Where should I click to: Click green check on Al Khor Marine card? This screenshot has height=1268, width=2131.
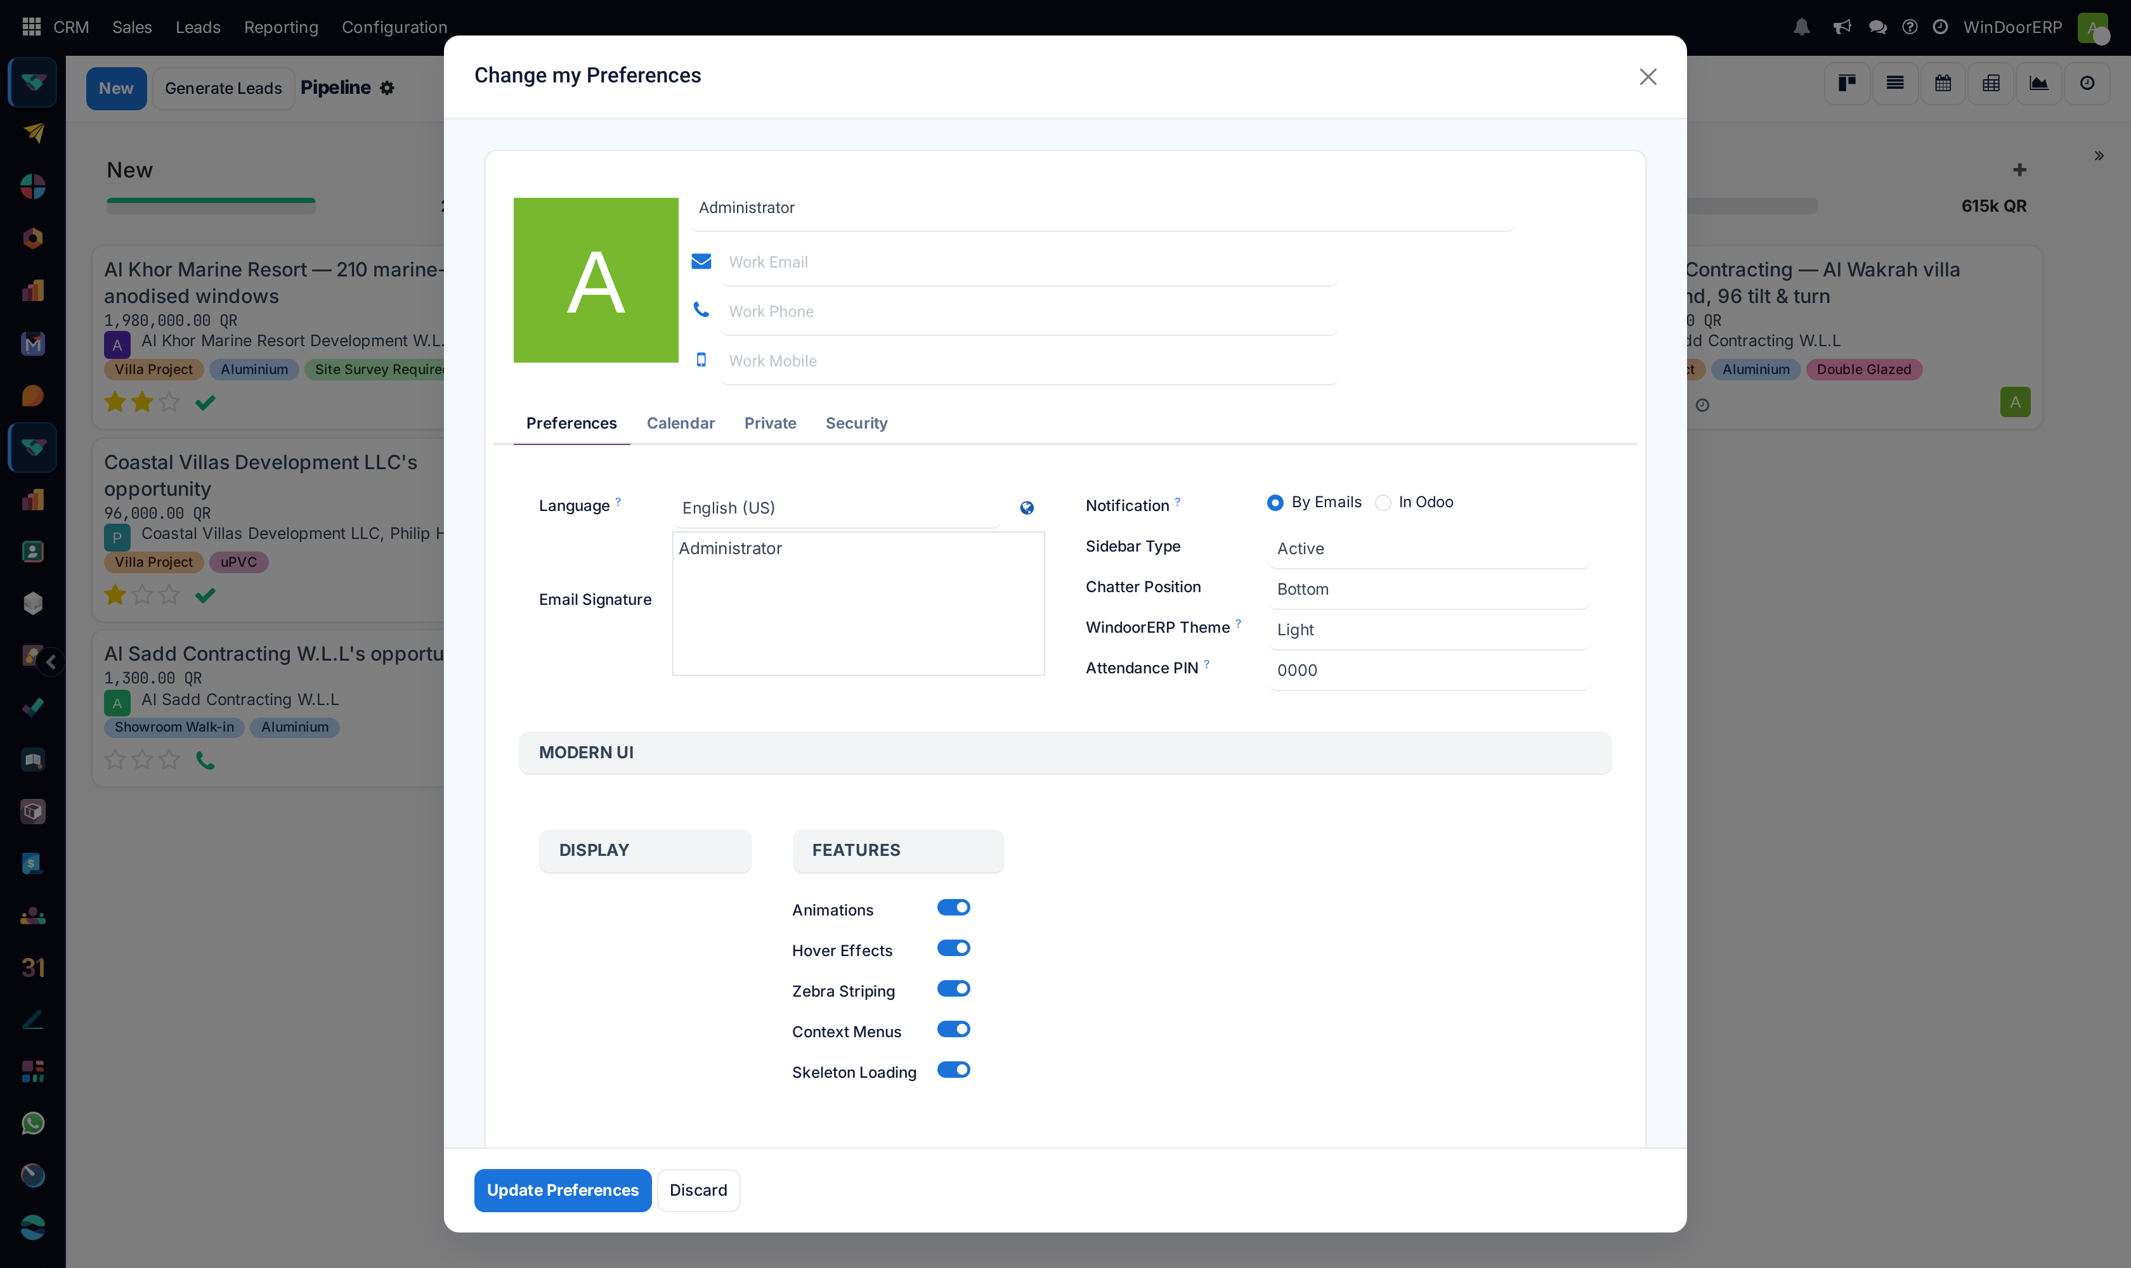coord(205,403)
